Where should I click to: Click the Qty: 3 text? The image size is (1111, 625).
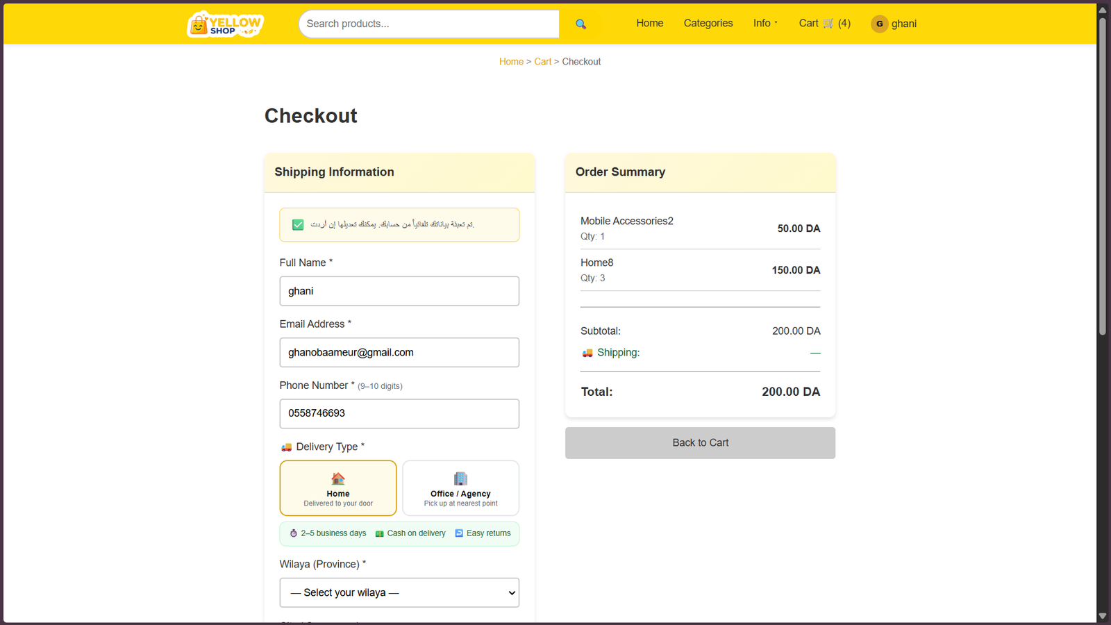592,278
